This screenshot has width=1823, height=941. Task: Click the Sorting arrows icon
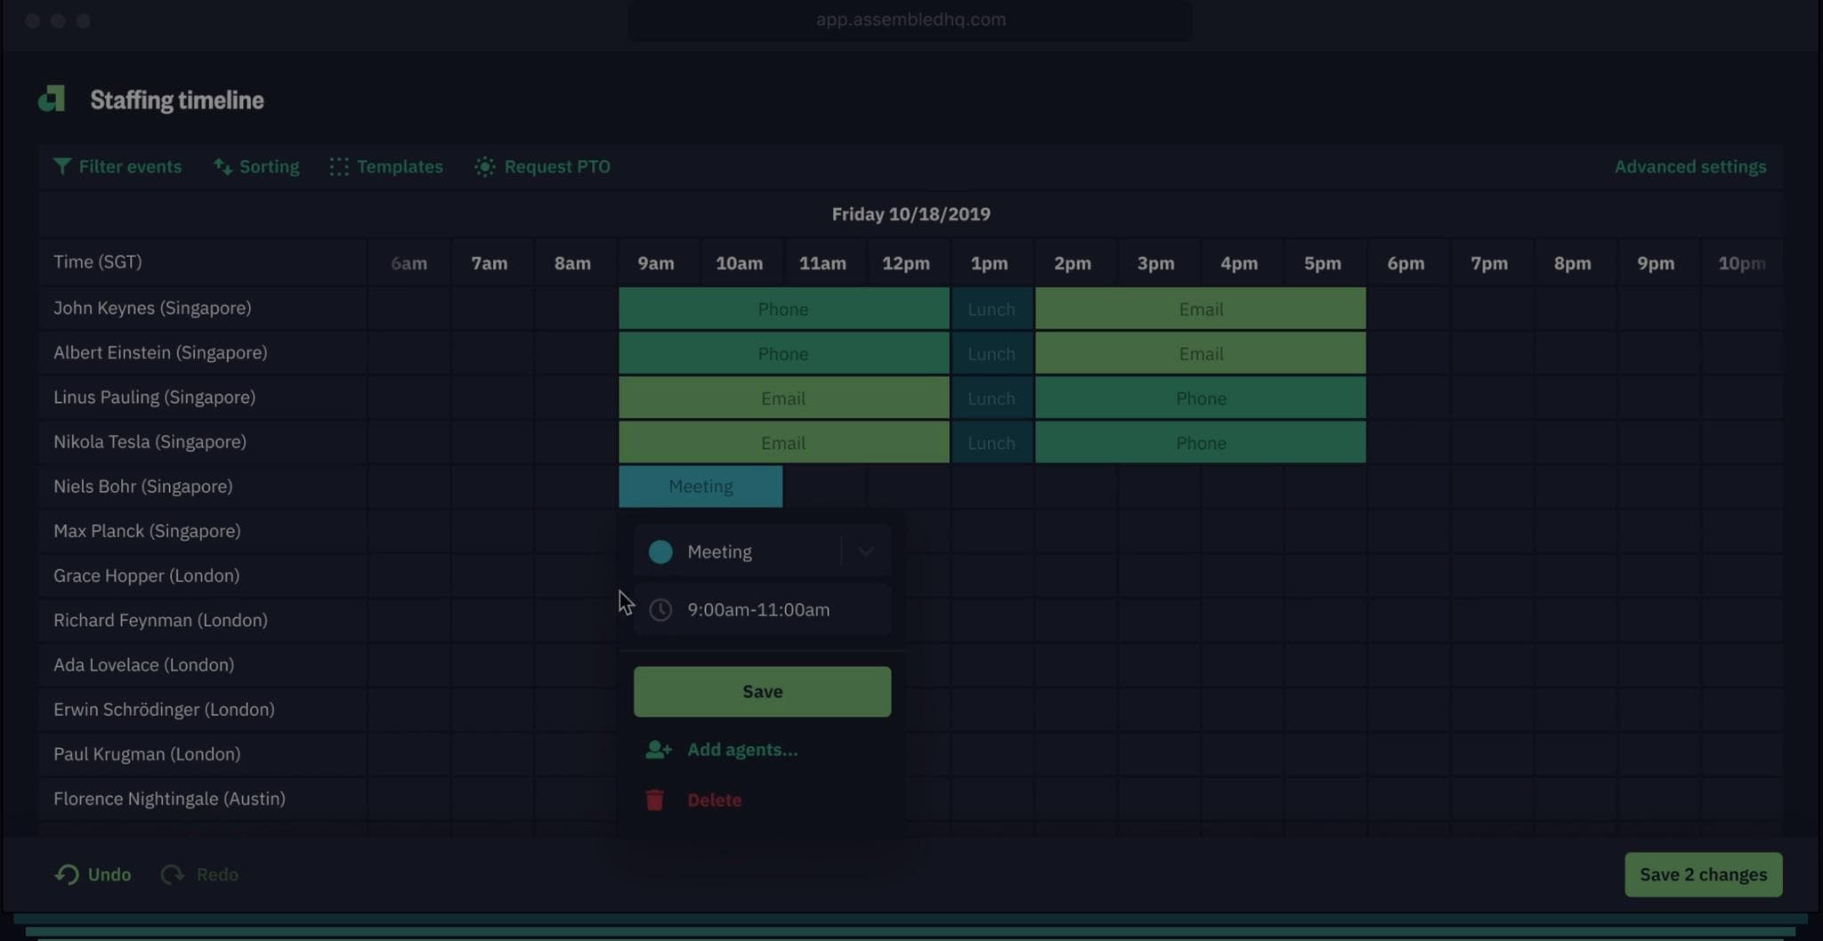(x=222, y=166)
